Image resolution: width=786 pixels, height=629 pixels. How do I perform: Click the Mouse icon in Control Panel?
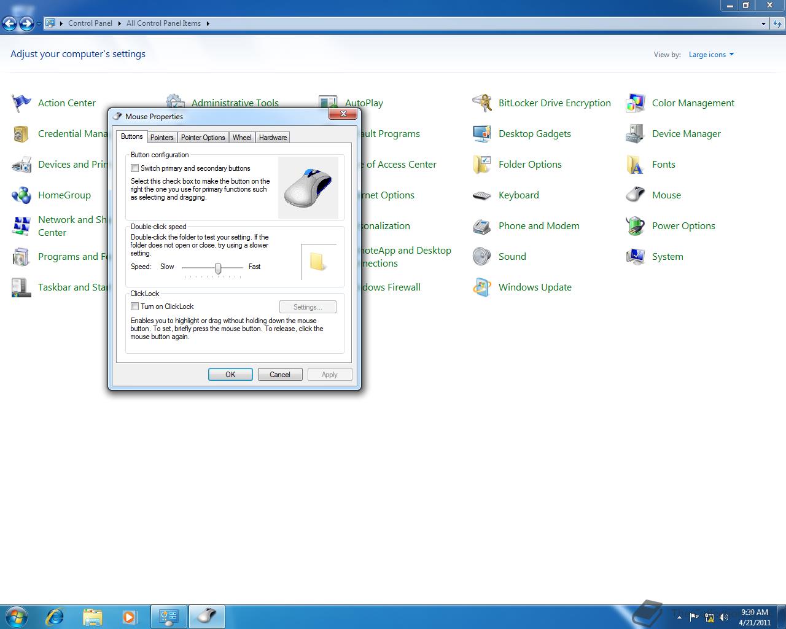tap(636, 195)
